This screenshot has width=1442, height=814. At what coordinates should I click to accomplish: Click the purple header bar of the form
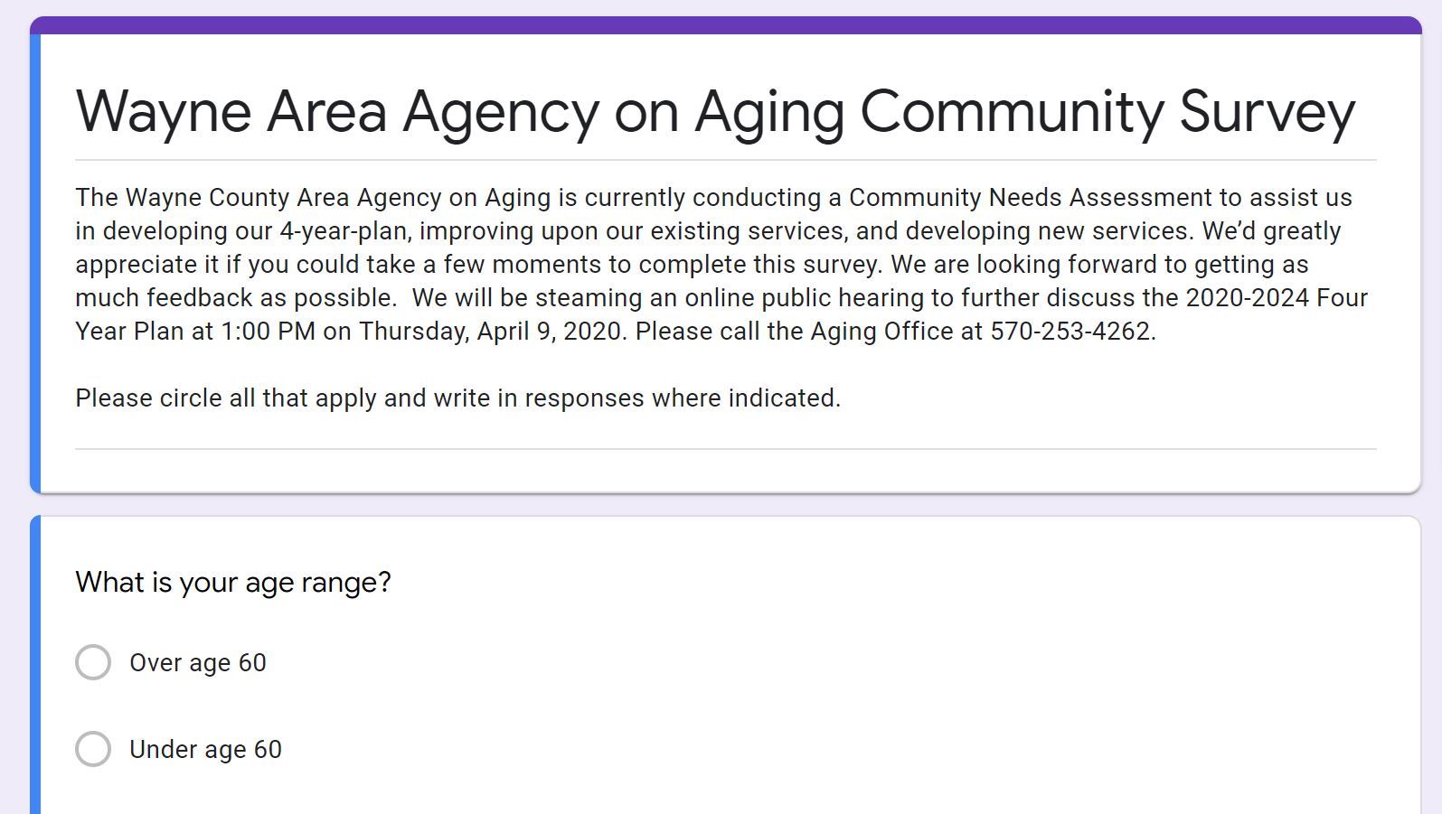714,26
